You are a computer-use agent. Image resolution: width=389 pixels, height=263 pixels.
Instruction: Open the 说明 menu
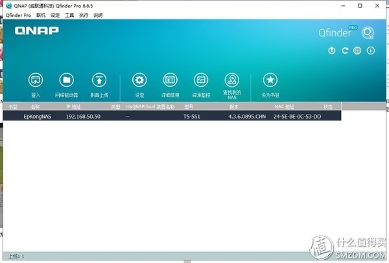tap(98, 16)
